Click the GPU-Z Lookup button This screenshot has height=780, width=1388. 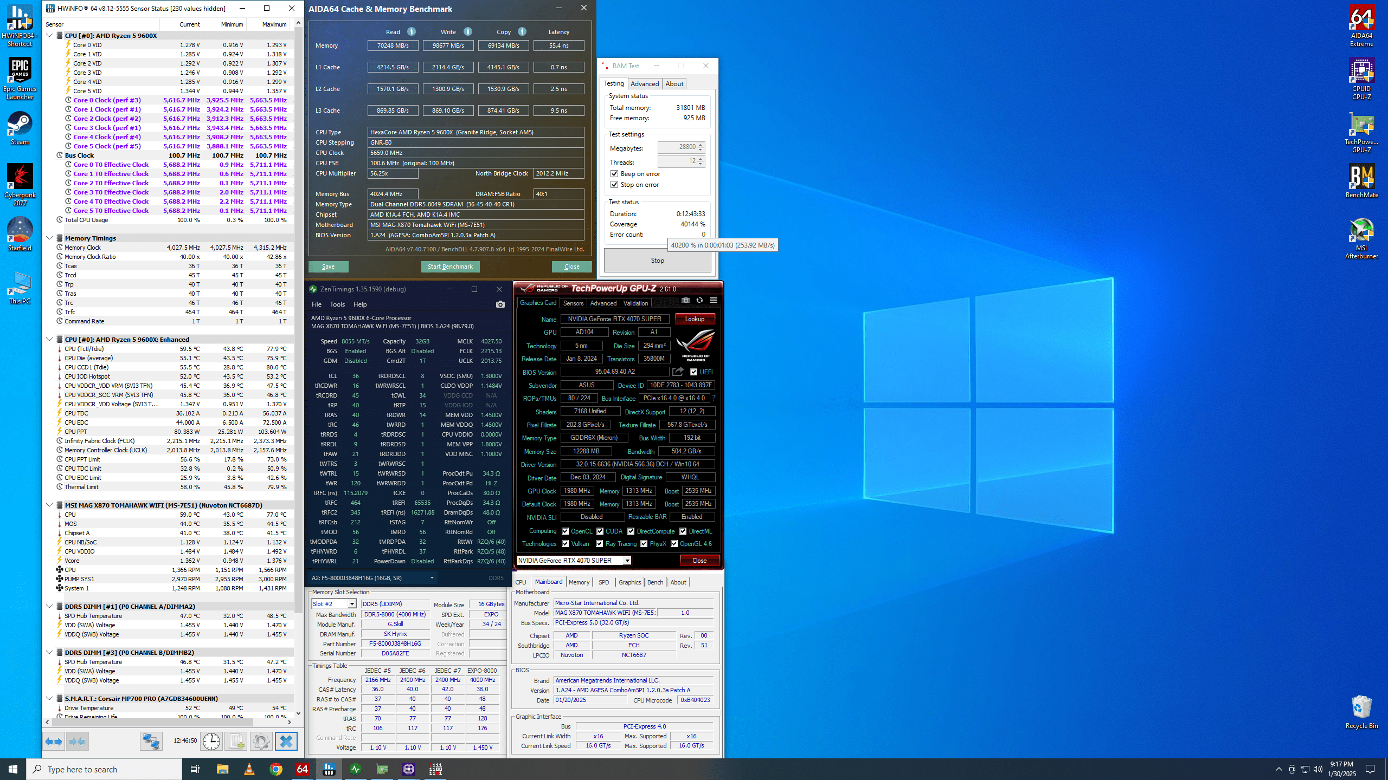coord(695,319)
